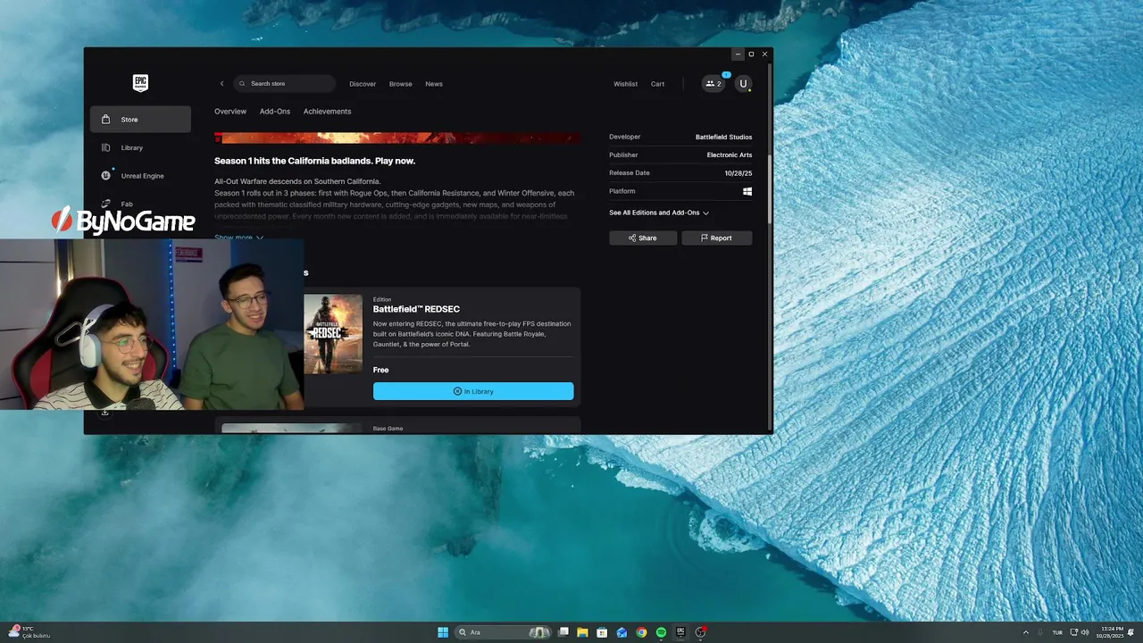The width and height of the screenshot is (1143, 643).
Task: Click the TUR language indicator
Action: click(1057, 632)
